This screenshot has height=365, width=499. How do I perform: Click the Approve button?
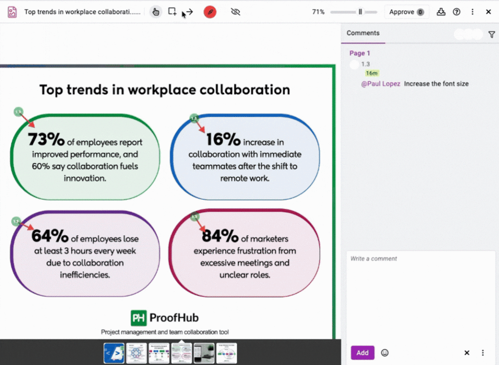[x=406, y=12]
